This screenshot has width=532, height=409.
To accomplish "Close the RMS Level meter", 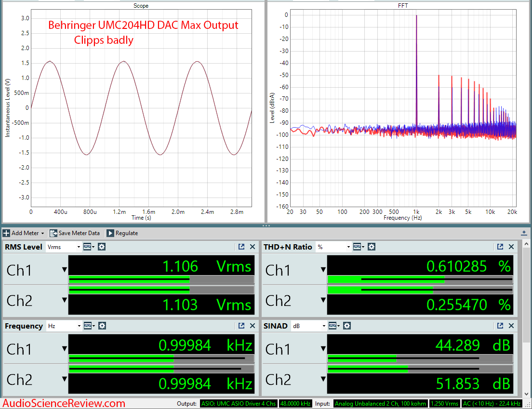I will 253,247.
